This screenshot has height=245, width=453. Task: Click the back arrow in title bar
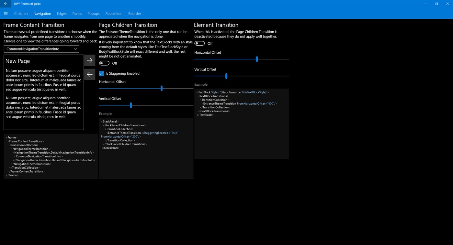tap(6, 4)
